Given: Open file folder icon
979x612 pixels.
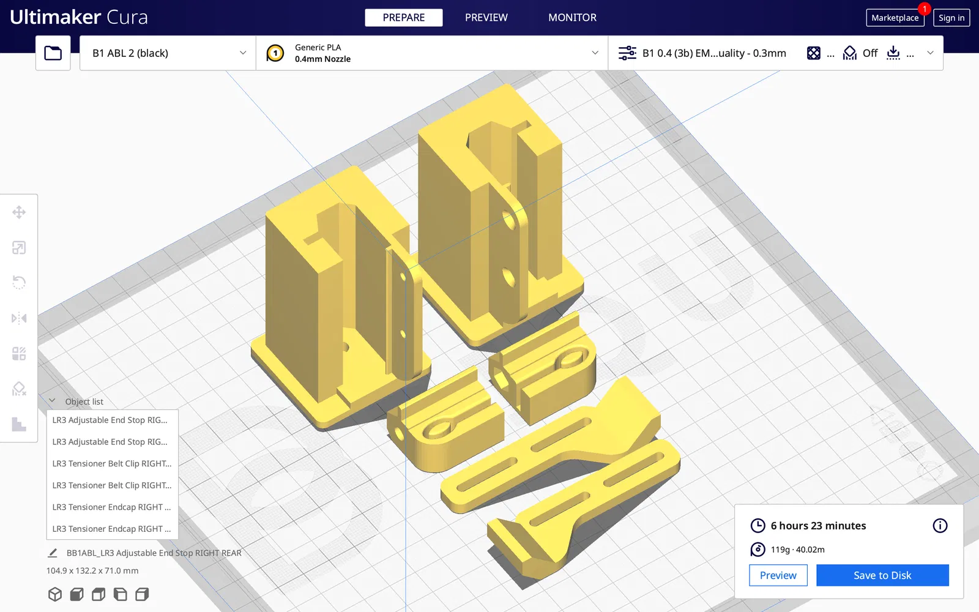Looking at the screenshot, I should [x=53, y=53].
